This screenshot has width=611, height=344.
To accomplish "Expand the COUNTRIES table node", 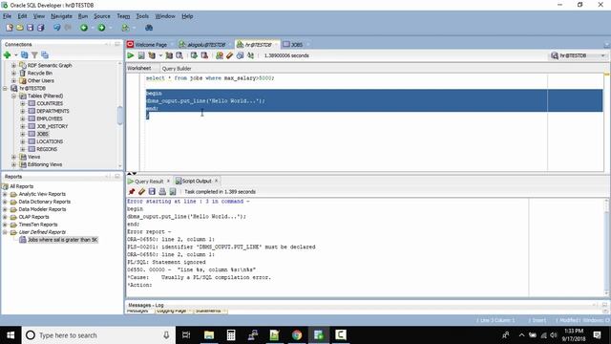I will [23, 103].
